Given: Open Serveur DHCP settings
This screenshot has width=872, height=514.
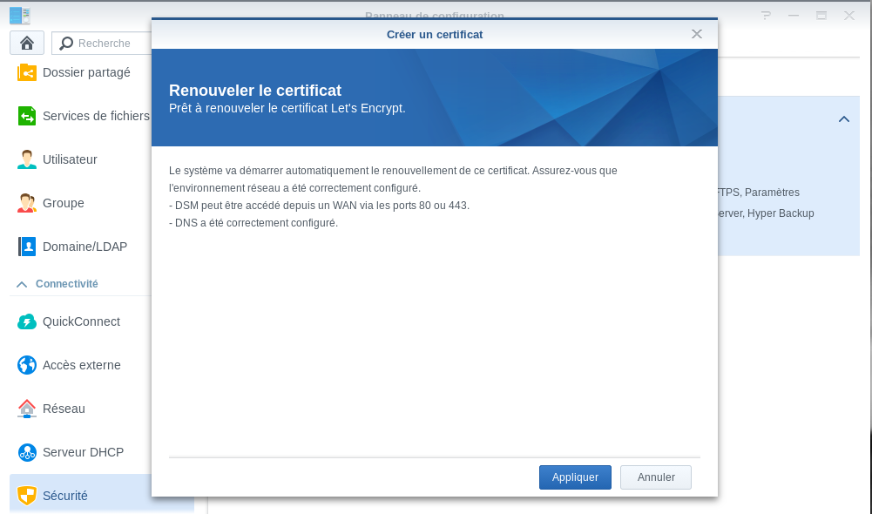Looking at the screenshot, I should coord(83,452).
